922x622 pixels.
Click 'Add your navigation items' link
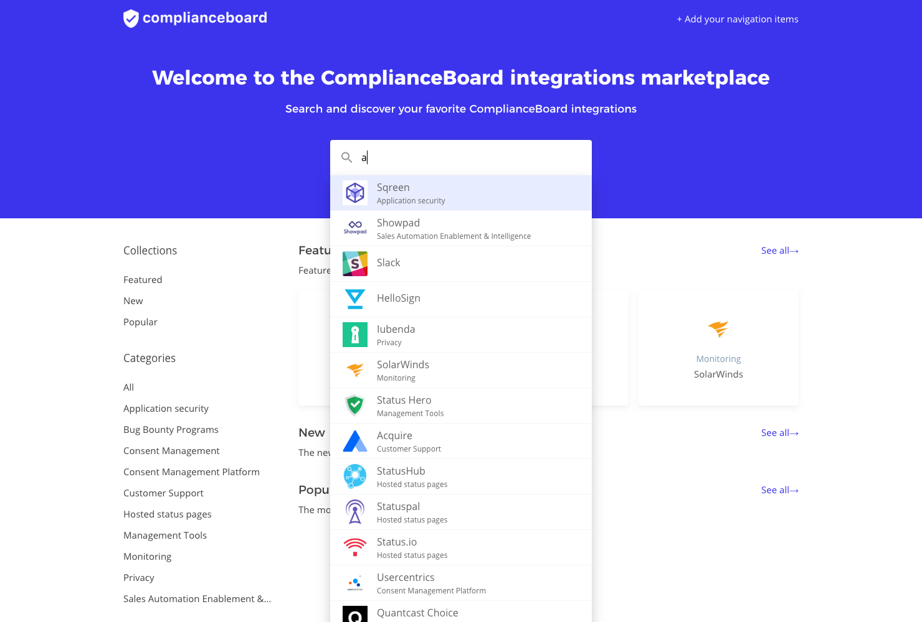(x=738, y=19)
